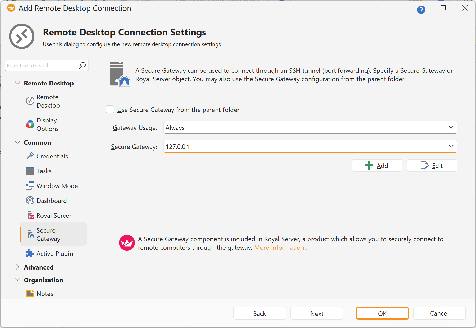The image size is (476, 328).
Task: Open the Gateway Usage dropdown
Action: pos(451,127)
